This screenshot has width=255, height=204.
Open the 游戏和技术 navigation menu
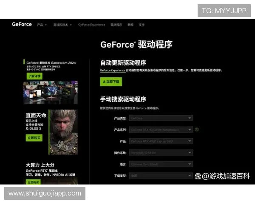(x=62, y=25)
